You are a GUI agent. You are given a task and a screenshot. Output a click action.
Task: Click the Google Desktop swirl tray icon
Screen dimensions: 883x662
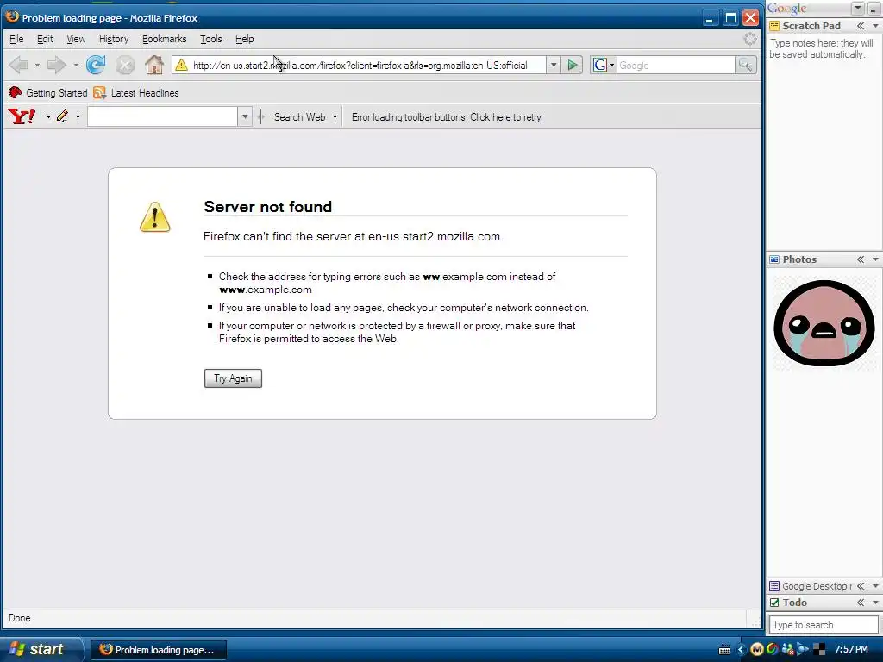(772, 650)
